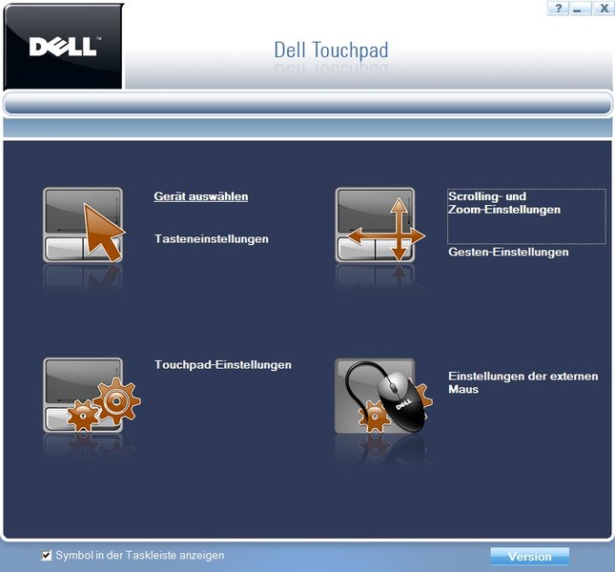The height and width of the screenshot is (572, 615).
Task: Open the 'Gerät auswählen' link
Action: [201, 196]
